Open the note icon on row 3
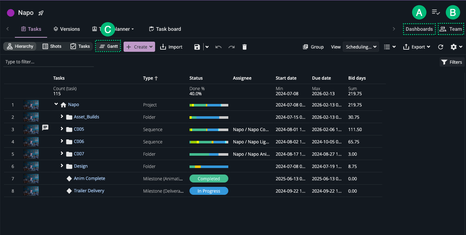466x235 pixels. pos(45,127)
